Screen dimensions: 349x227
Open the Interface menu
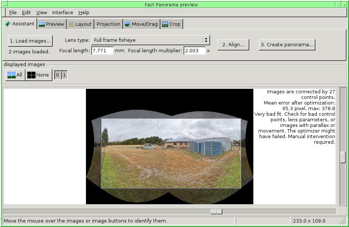(62, 12)
